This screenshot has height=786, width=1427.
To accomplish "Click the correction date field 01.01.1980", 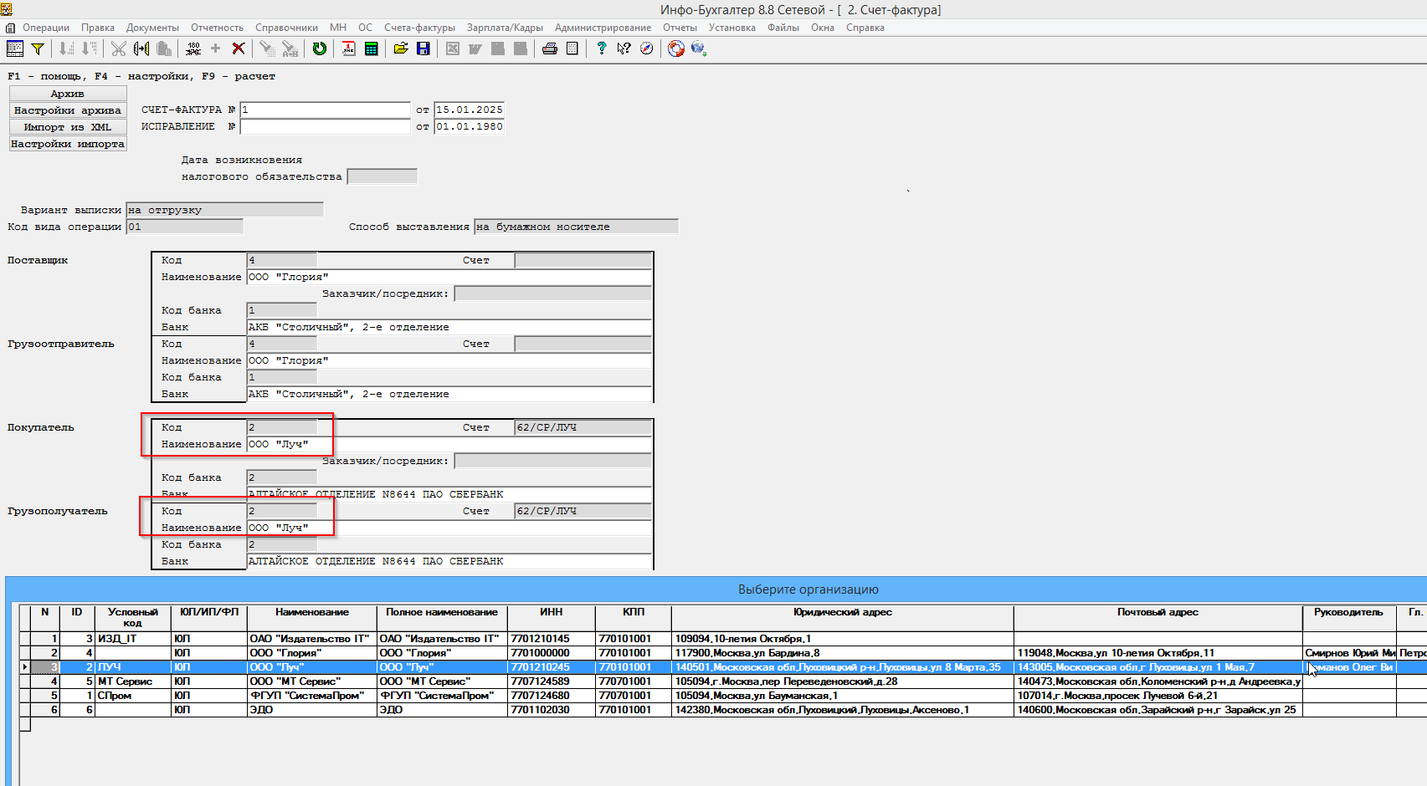I will coord(470,126).
